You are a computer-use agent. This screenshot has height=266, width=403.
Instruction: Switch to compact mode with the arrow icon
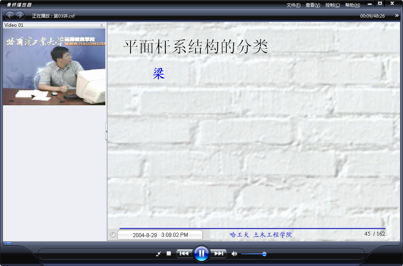(x=159, y=254)
